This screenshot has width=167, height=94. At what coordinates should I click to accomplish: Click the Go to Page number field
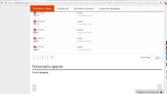[x=152, y=57]
